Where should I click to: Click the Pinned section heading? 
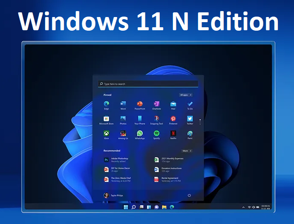pos(107,95)
